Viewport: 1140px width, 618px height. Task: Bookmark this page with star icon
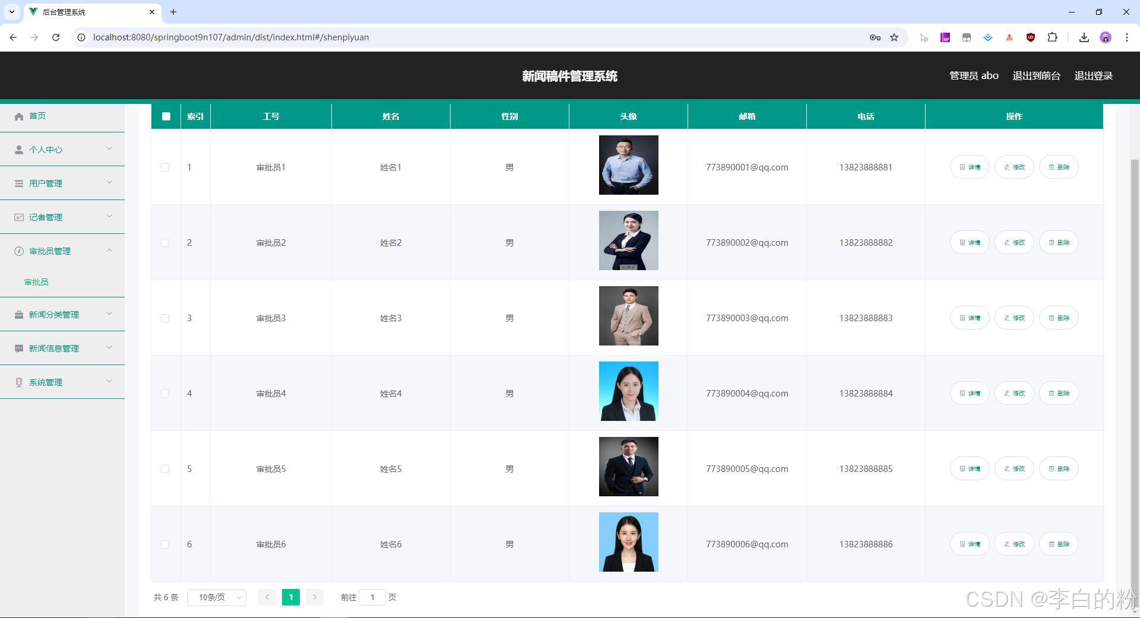[x=894, y=37]
